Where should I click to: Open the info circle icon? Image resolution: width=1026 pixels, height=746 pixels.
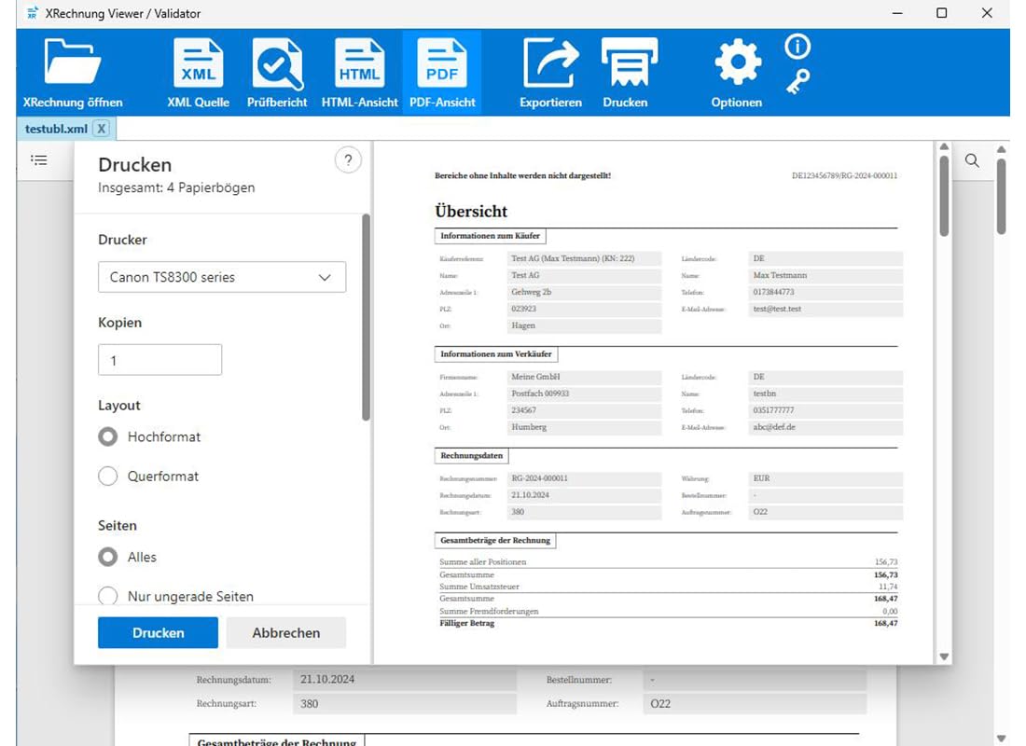[797, 47]
